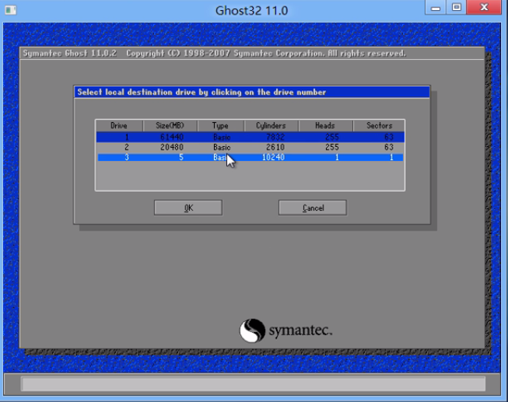Click the Type column header
The image size is (508, 402).
coord(220,126)
